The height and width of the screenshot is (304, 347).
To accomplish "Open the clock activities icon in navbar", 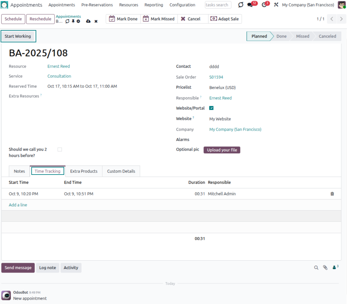I will (264, 5).
